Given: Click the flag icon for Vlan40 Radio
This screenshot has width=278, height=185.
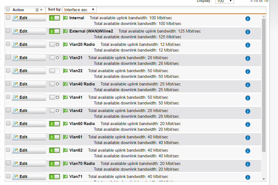Looking at the screenshot, I should point(65,84).
